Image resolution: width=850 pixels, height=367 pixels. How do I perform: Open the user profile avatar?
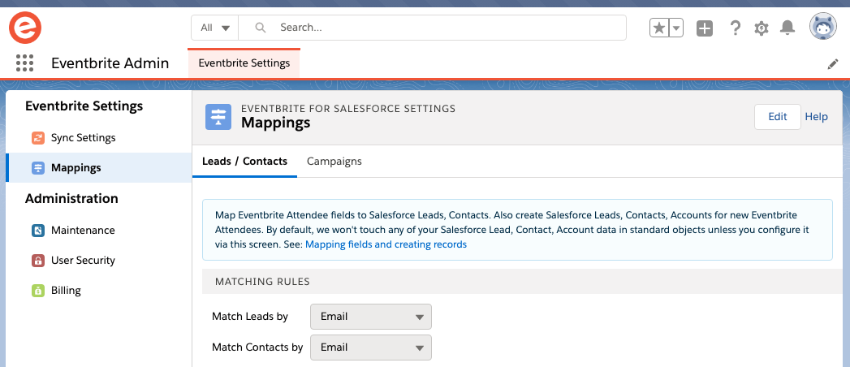[823, 27]
